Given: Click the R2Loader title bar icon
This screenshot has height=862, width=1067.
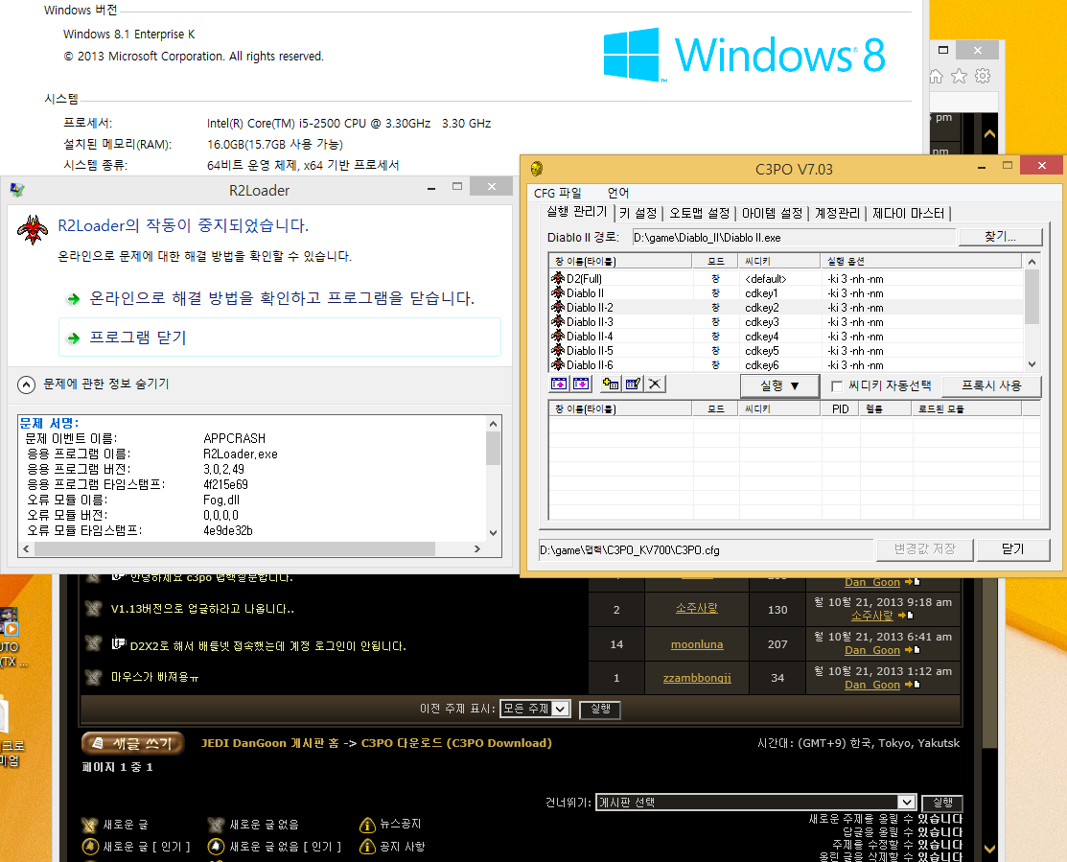Looking at the screenshot, I should [x=17, y=190].
